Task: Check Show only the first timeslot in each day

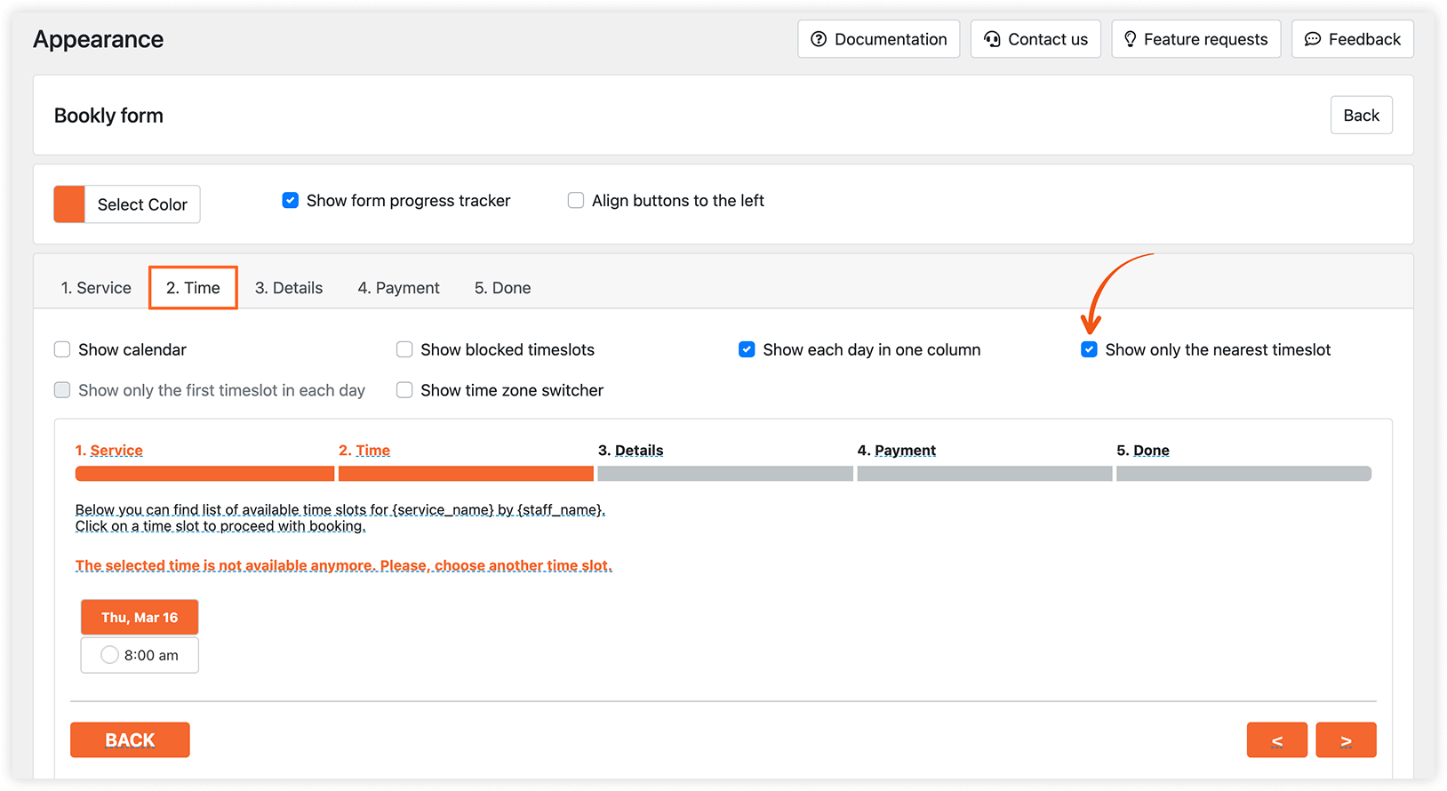Action: [x=62, y=390]
